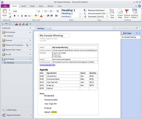Click the text highlight color icon
This screenshot has height=119, width=142.
[36, 16]
